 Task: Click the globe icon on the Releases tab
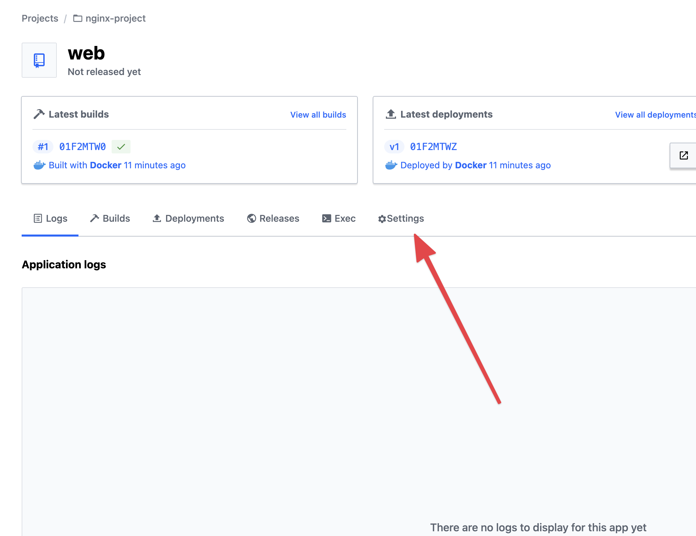pyautogui.click(x=251, y=218)
